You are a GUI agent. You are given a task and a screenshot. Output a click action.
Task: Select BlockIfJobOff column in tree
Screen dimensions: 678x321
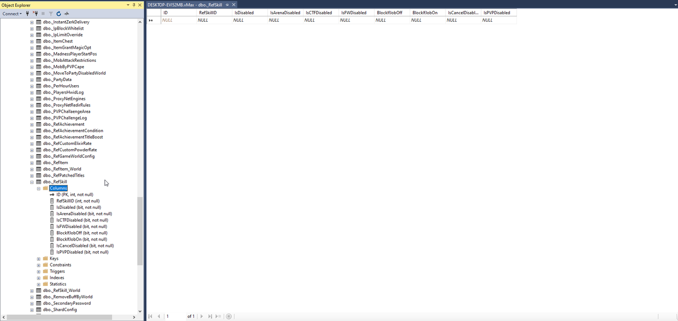click(82, 233)
